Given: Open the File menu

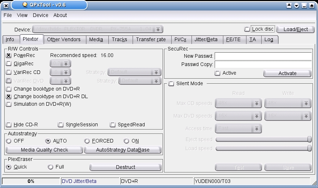Looking at the screenshot, I should pyautogui.click(x=8, y=16).
